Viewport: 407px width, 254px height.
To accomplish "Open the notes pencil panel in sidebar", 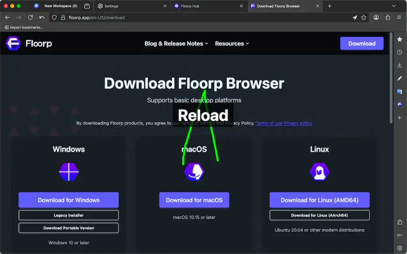I will coord(399,78).
